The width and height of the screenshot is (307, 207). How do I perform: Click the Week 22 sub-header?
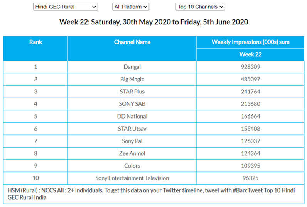tap(250, 54)
